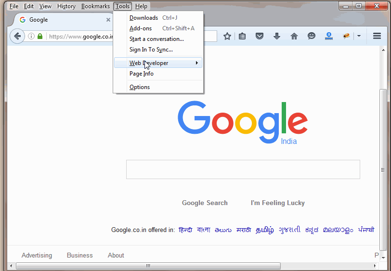The width and height of the screenshot is (391, 271).
Task: Select the Google tab
Action: [63, 20]
